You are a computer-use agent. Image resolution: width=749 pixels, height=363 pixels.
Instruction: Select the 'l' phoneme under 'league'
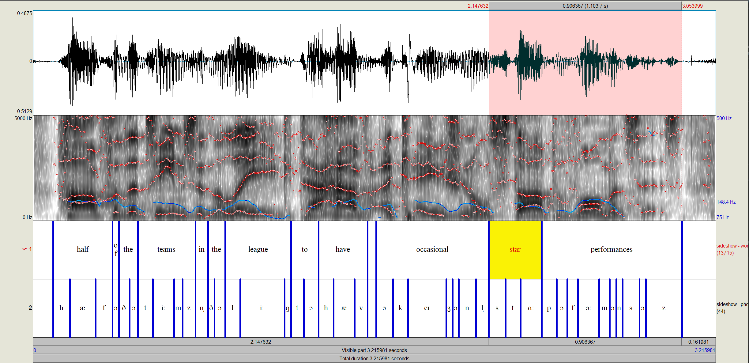(233, 308)
